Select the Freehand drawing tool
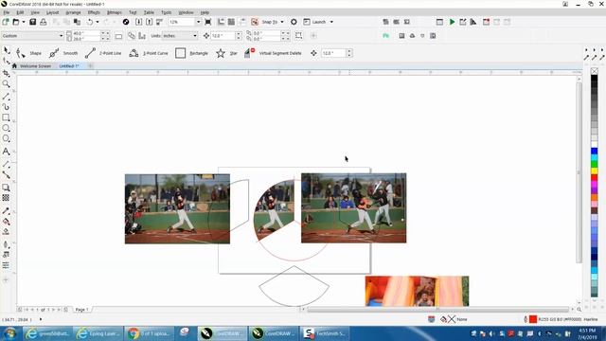 pos(7,97)
